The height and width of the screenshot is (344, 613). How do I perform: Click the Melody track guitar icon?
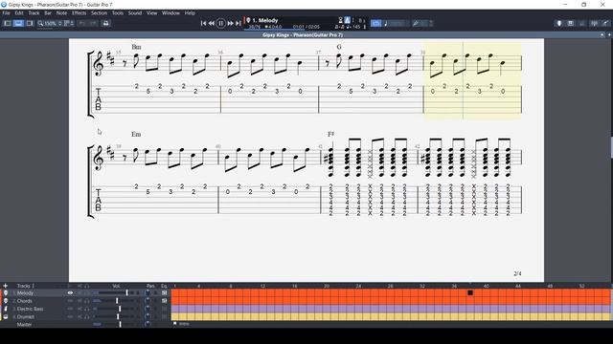coord(6,293)
